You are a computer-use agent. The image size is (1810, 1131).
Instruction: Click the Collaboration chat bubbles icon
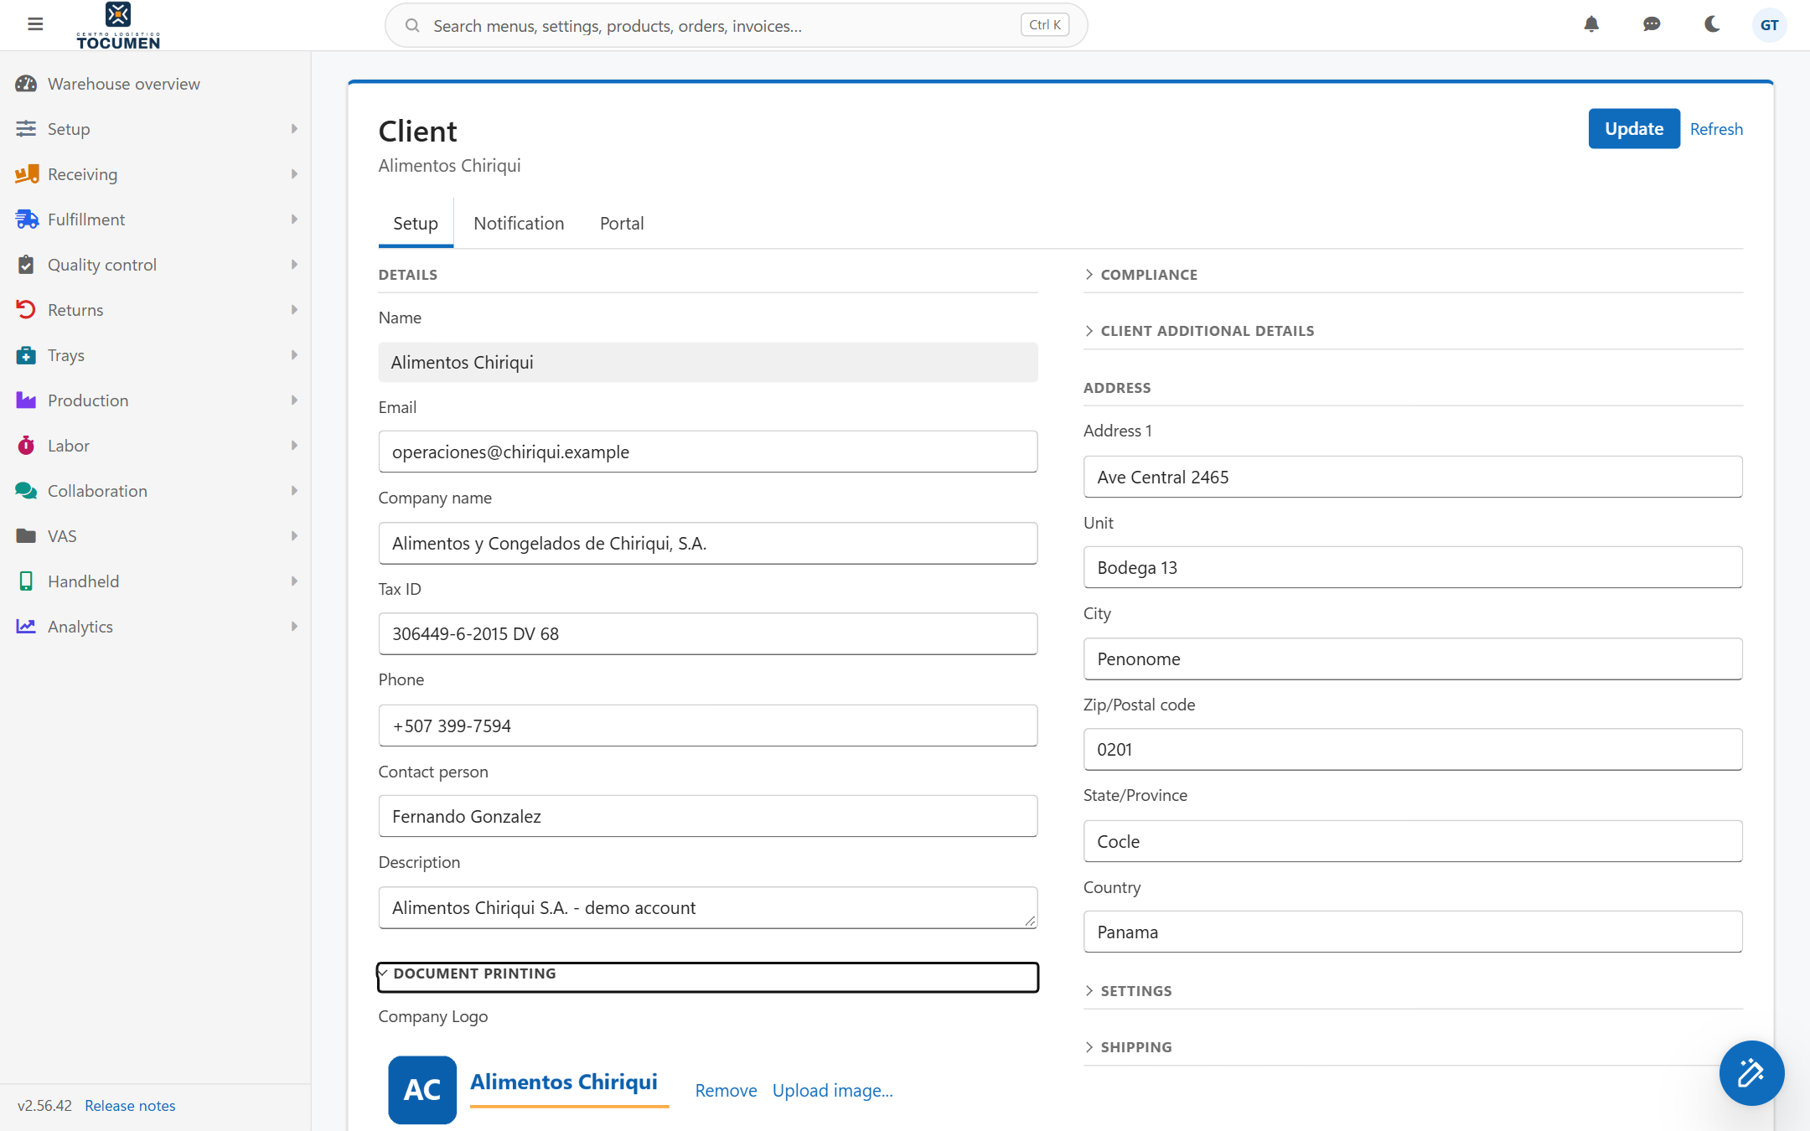26,491
